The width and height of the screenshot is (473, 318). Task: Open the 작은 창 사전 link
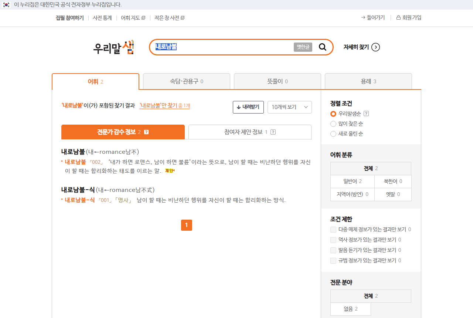(x=169, y=18)
